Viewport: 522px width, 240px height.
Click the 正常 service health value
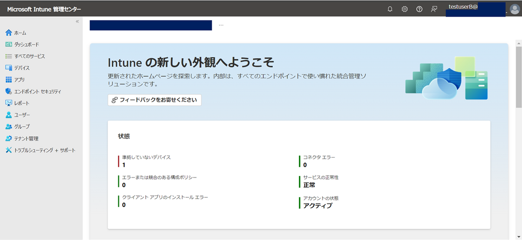(x=309, y=185)
